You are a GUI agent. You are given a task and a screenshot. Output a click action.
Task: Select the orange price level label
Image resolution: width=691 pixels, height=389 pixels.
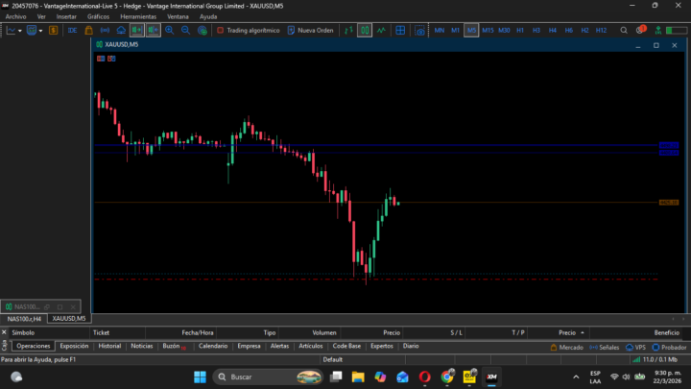pos(669,203)
